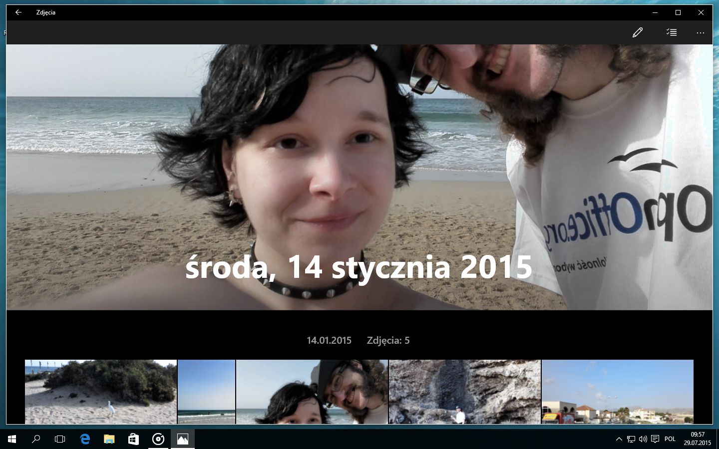This screenshot has width=719, height=449.
Task: Switch input language via POL indicator
Action: point(670,439)
